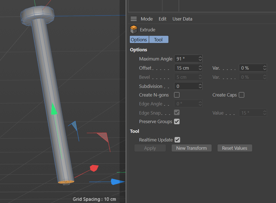Uncheck the Preserve Groups checkbox
This screenshot has width=276, height=203.
[177, 121]
